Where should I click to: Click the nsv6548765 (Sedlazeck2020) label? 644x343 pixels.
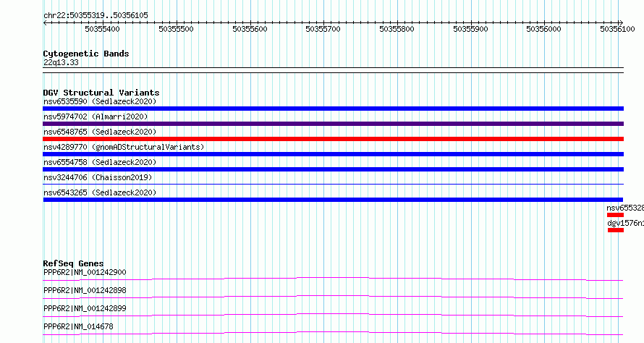(x=100, y=132)
